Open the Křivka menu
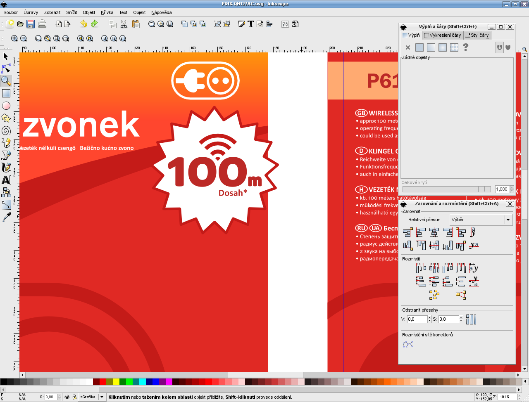This screenshot has width=529, height=402. (x=107, y=12)
